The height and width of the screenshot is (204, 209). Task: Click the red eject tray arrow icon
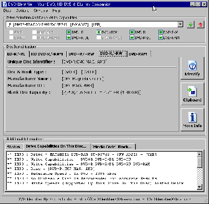click(200, 25)
